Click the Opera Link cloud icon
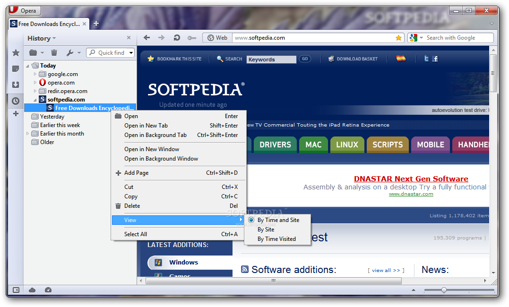This screenshot has width=509, height=307. [32, 290]
